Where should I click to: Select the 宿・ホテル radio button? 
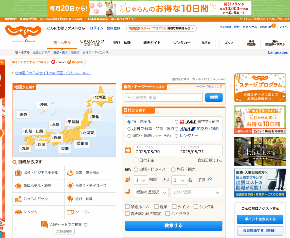pos(129,122)
